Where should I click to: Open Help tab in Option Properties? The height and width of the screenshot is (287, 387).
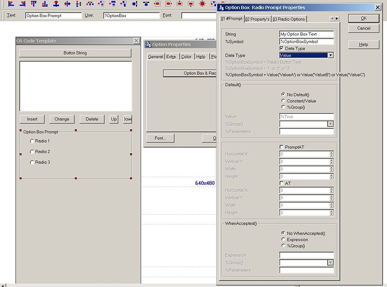click(201, 57)
